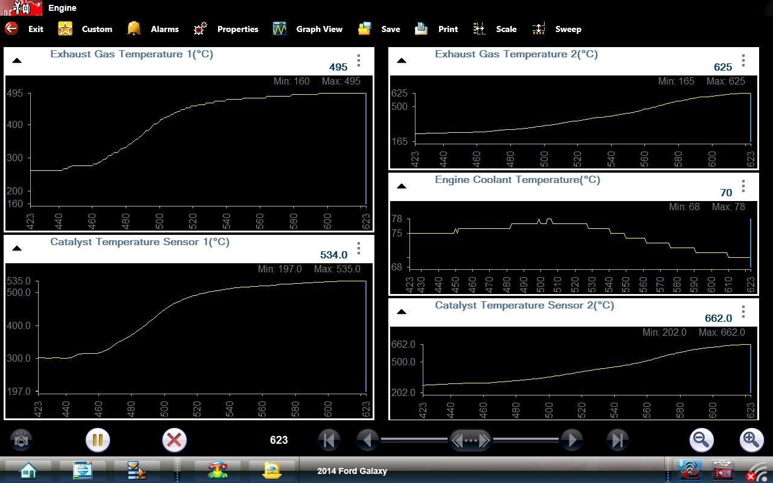The image size is (773, 483).
Task: Open options menu for Catalyst Temperature Sensor 1
Action: click(x=359, y=248)
